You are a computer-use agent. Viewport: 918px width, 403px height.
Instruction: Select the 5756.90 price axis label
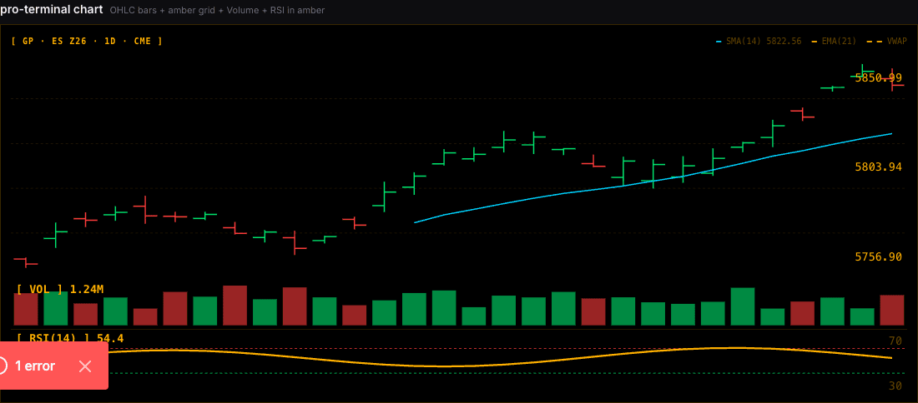coord(878,257)
